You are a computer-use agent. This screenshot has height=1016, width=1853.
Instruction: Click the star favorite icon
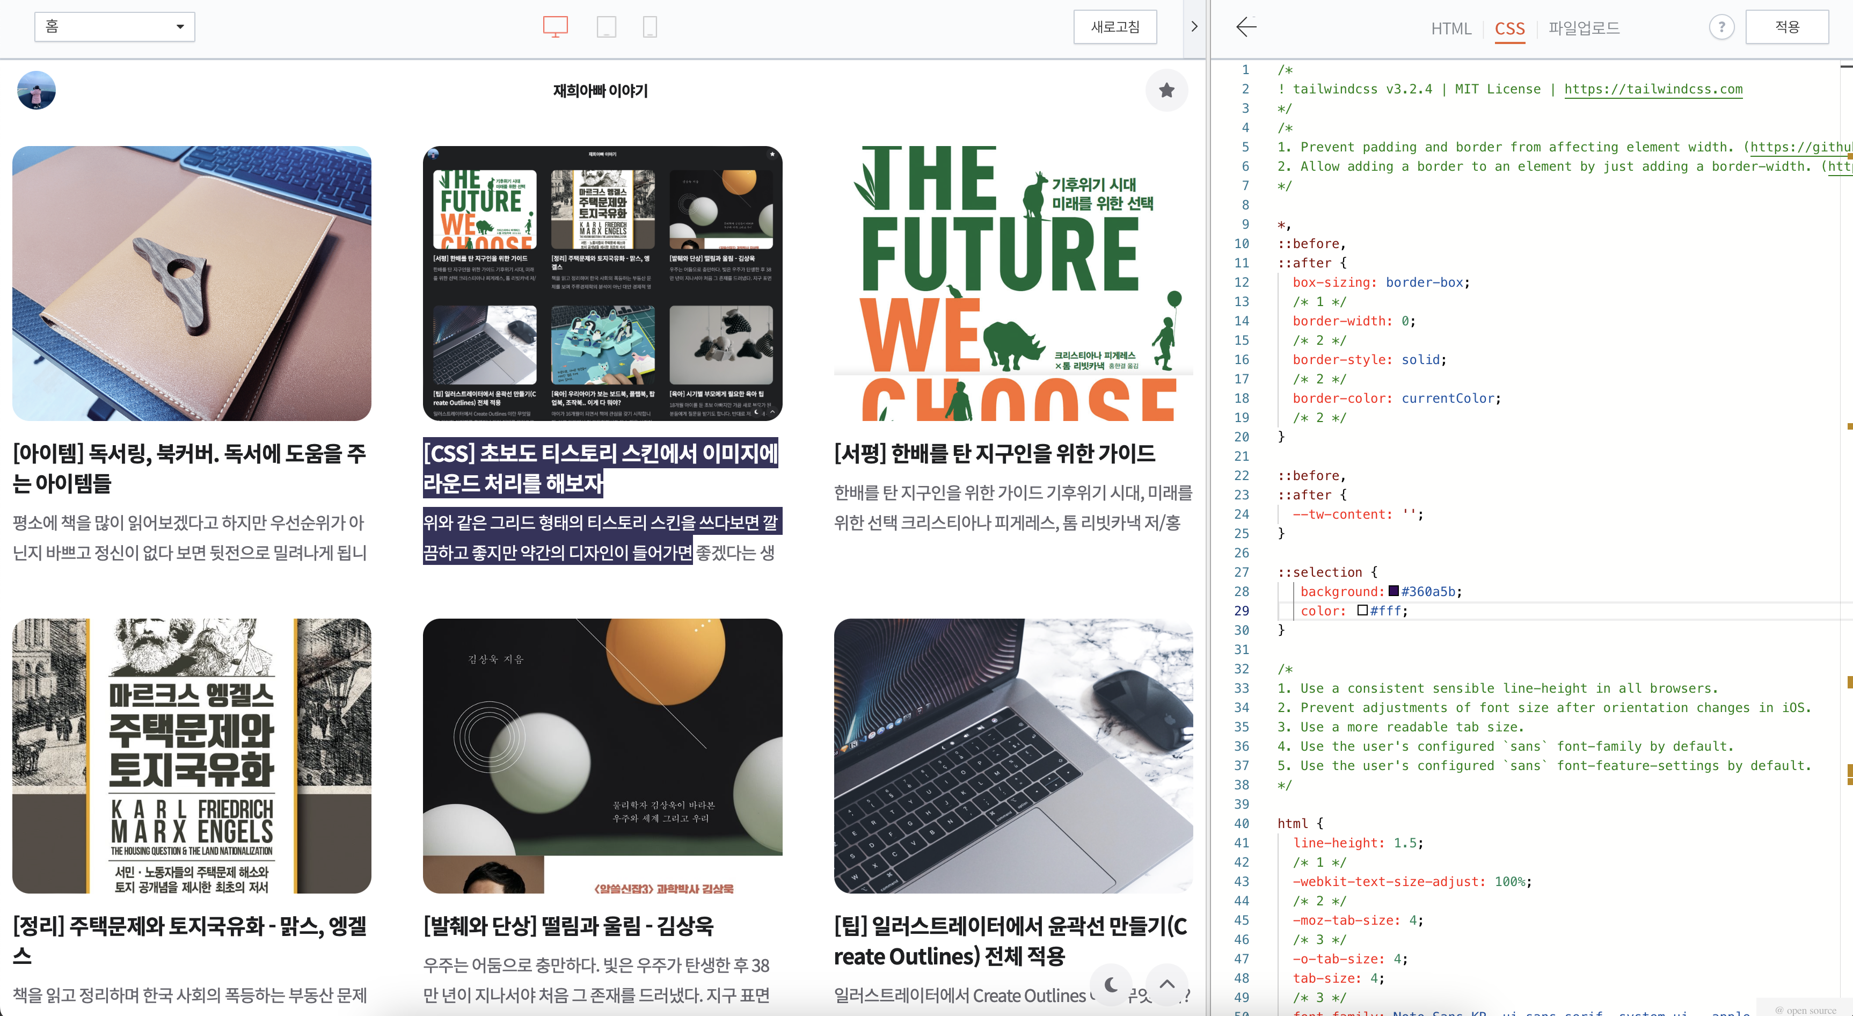[1166, 90]
